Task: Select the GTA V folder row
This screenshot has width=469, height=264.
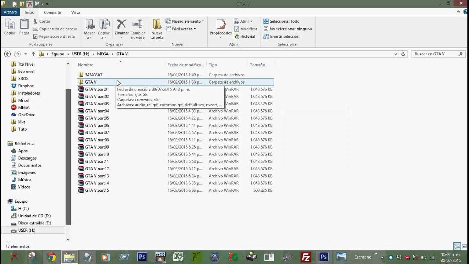Action: point(176,82)
